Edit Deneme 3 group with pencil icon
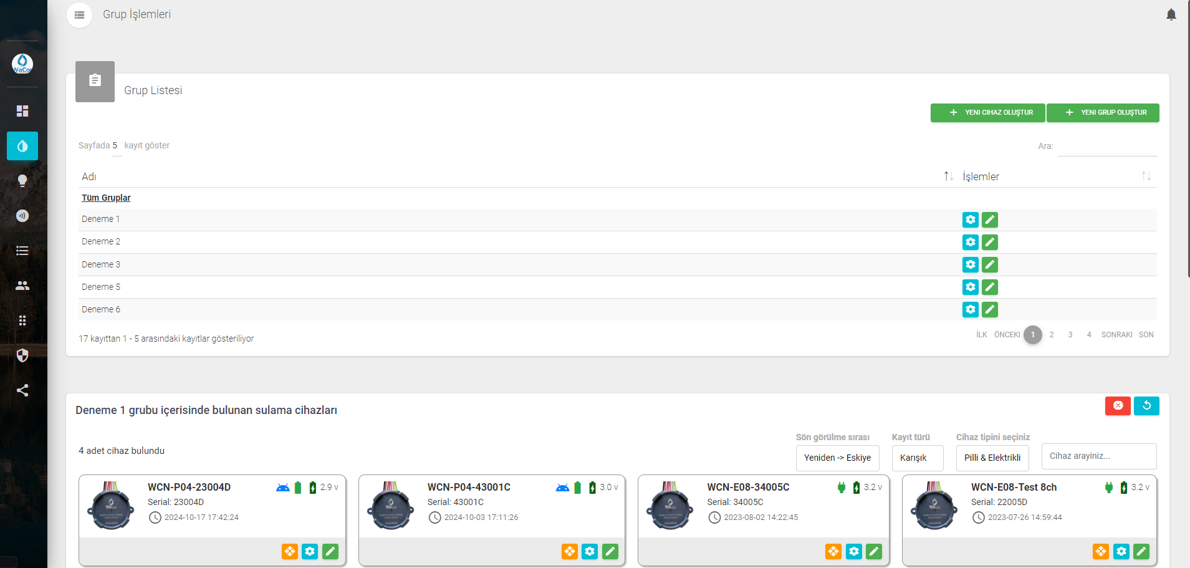 pyautogui.click(x=989, y=264)
